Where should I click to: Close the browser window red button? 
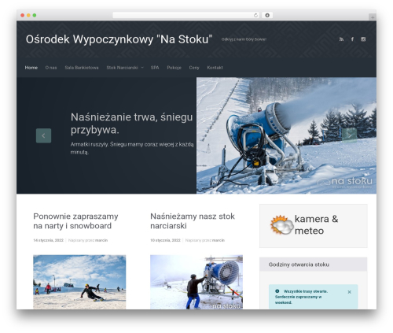[x=23, y=15]
